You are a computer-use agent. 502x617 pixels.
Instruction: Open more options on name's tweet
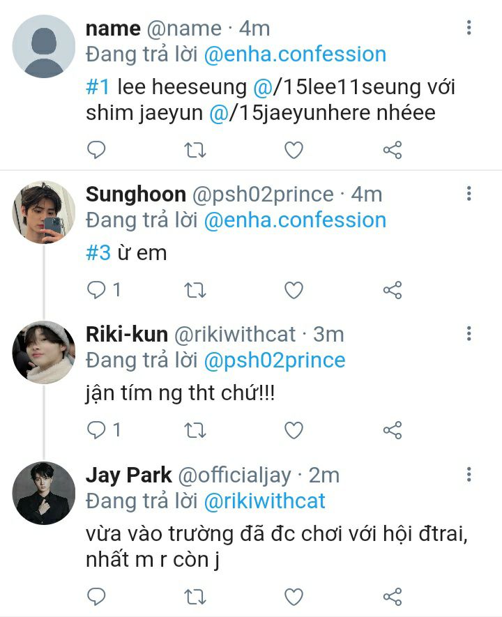[x=469, y=28]
